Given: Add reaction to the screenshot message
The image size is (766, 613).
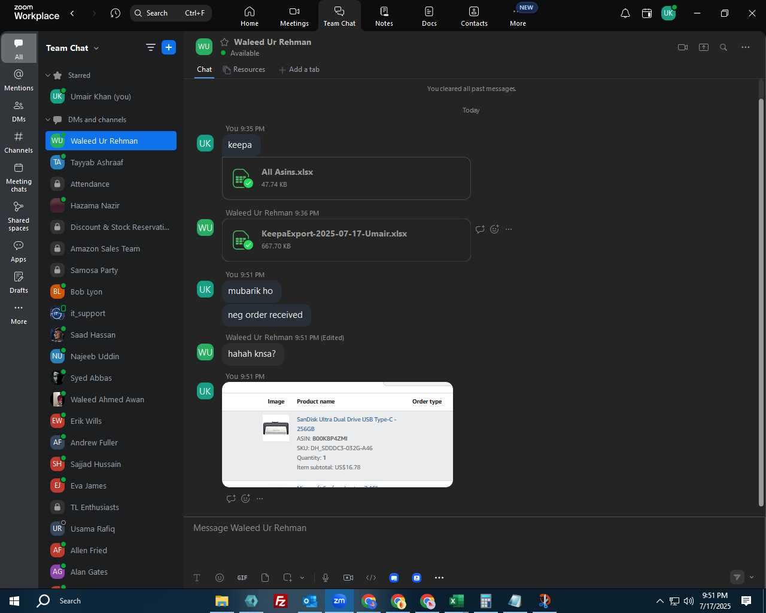Looking at the screenshot, I should tap(245, 499).
